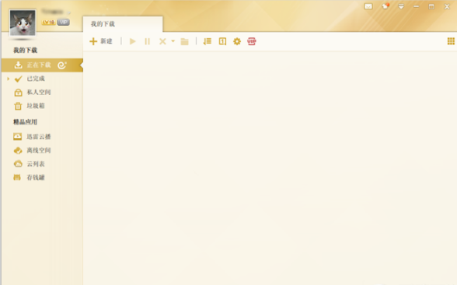
Task: Start the download with the play icon
Action: tap(133, 41)
